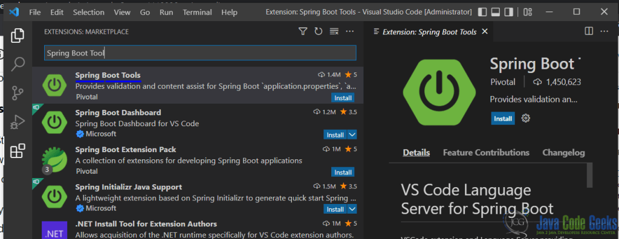This screenshot has width=619, height=239.
Task: Click the .NET Install Tool icon
Action: pos(54,230)
